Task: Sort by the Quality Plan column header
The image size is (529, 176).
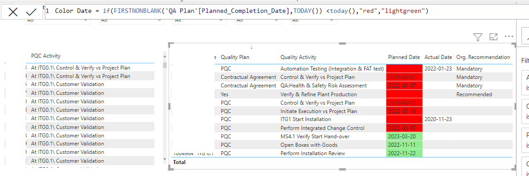Action: click(x=235, y=57)
